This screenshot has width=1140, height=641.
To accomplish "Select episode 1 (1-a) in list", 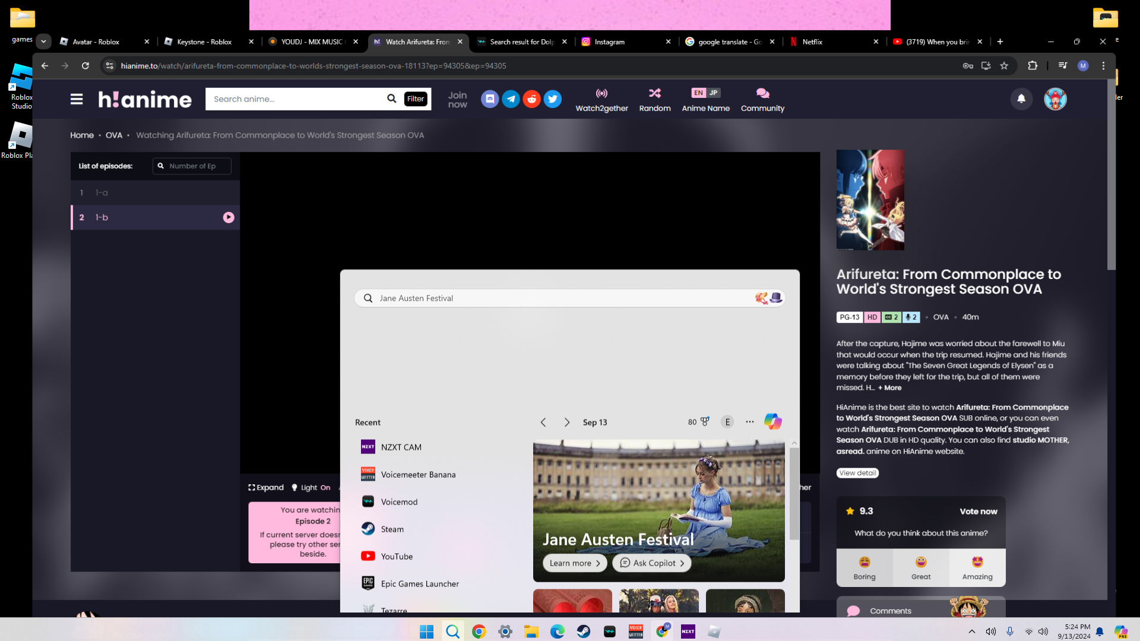I will coord(155,193).
